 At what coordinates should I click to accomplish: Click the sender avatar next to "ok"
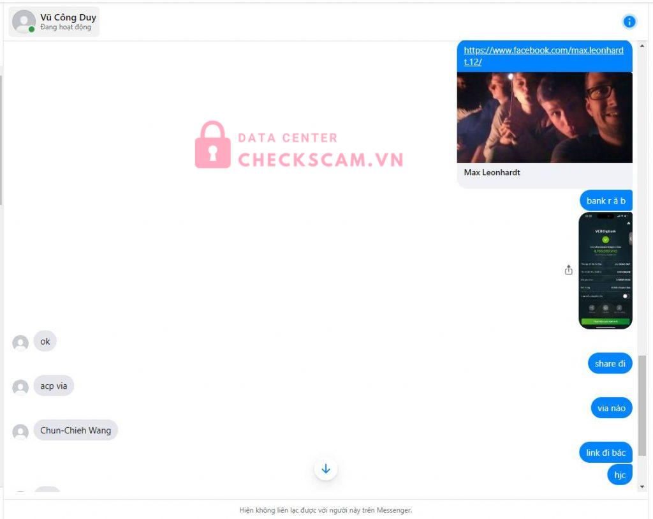(20, 343)
